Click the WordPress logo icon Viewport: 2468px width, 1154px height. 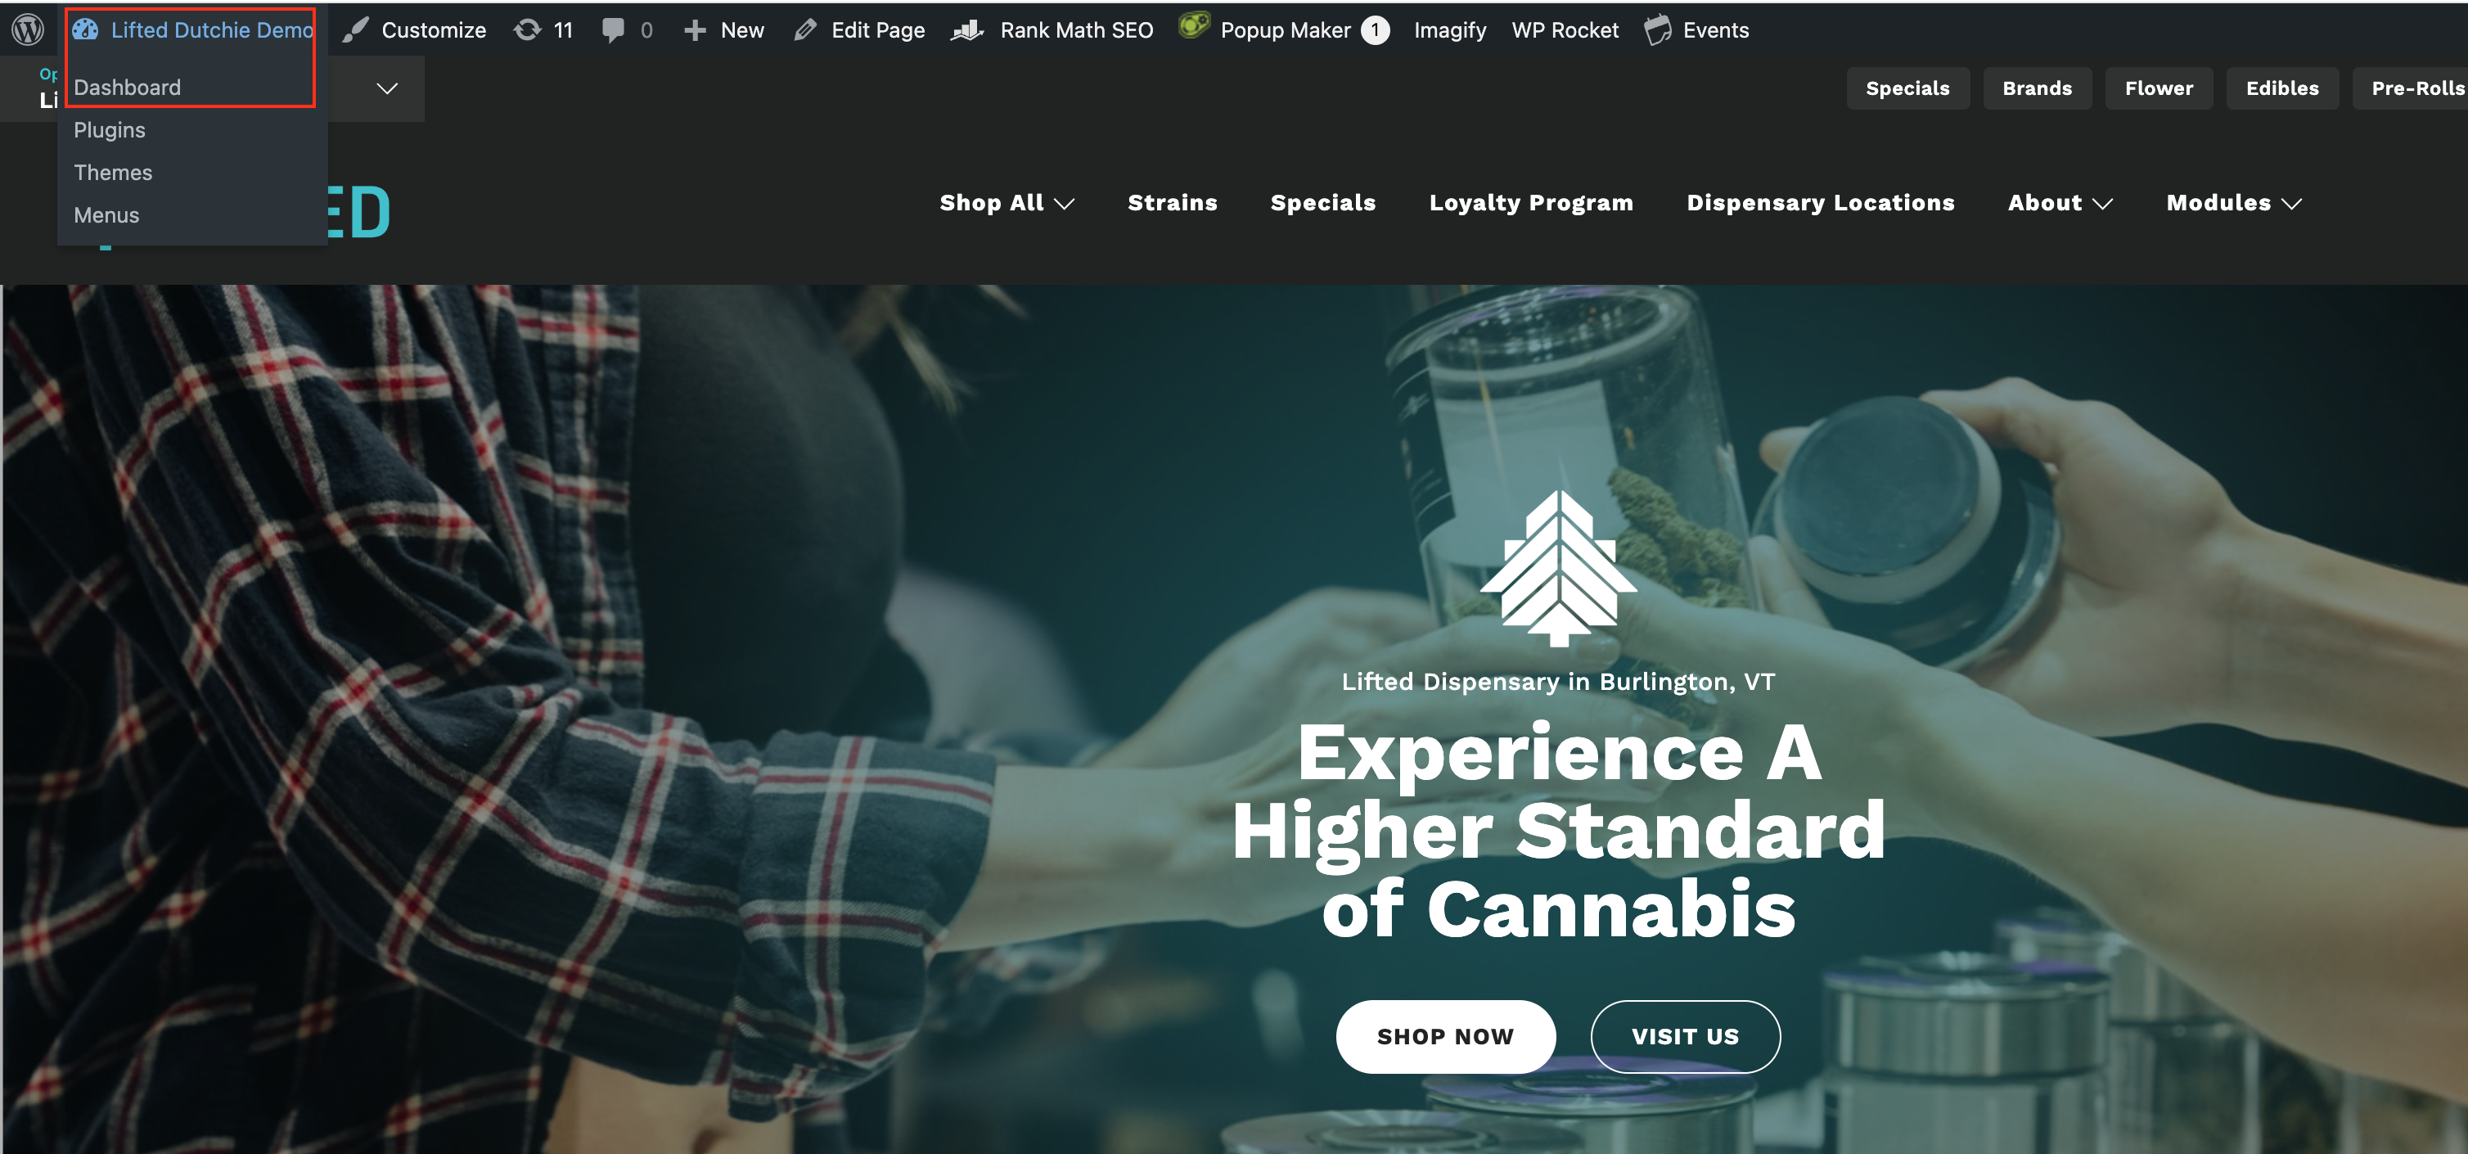pos(28,29)
